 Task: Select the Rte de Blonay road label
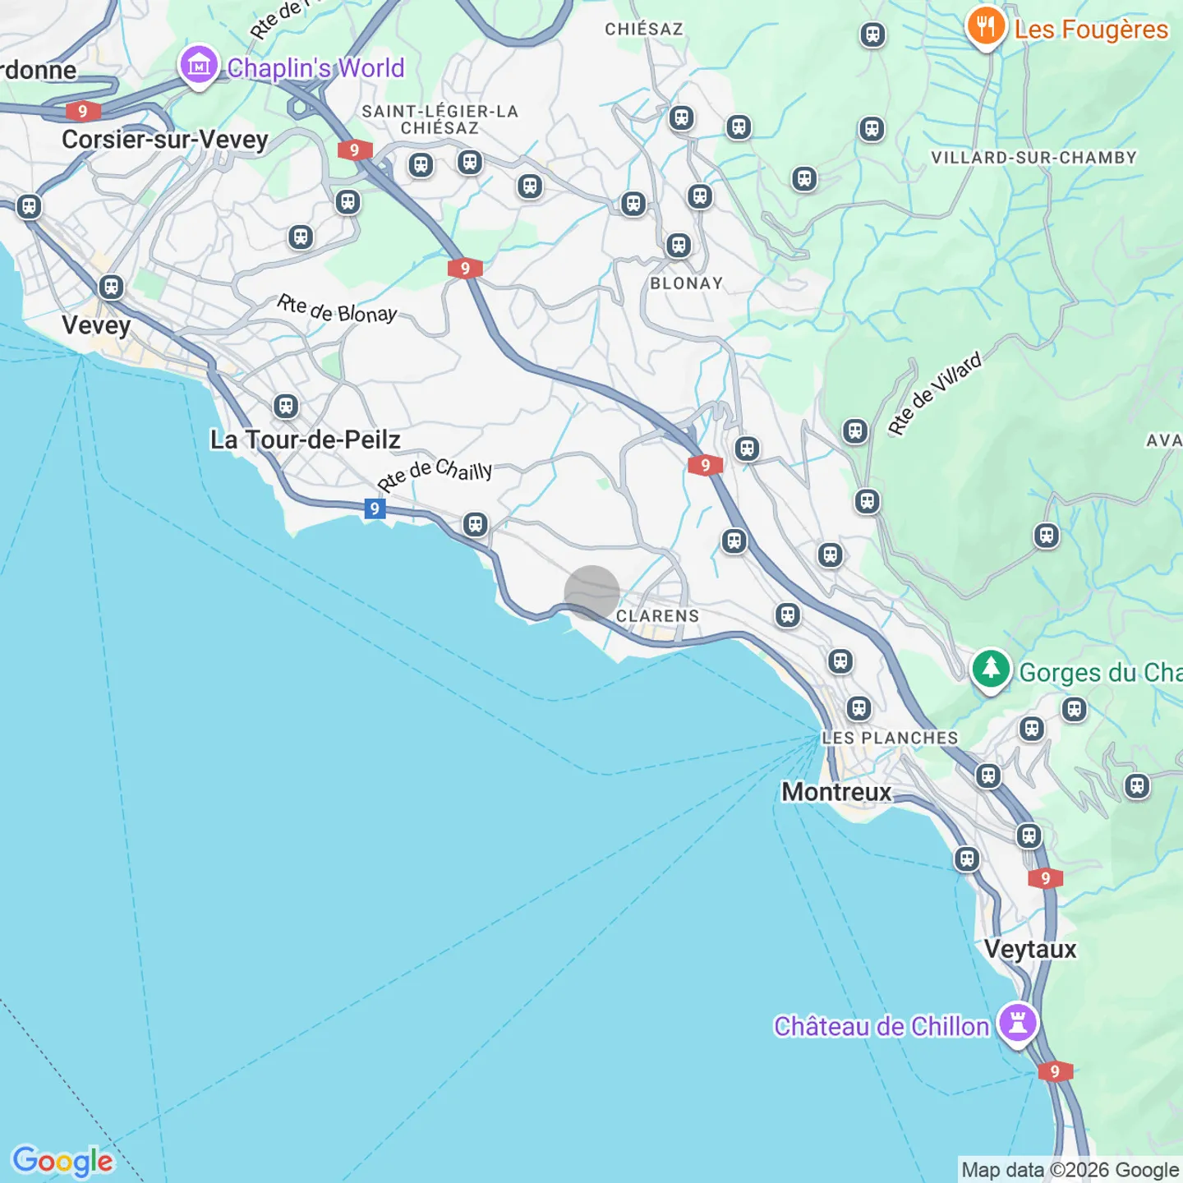(x=337, y=309)
